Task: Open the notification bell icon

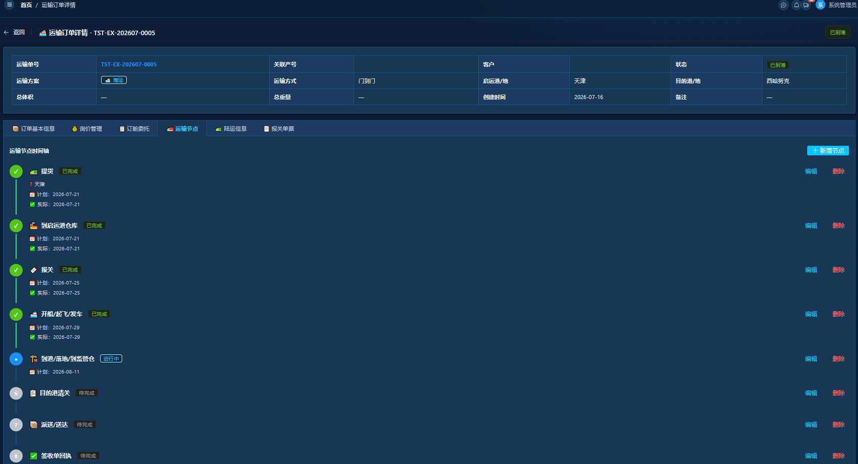Action: point(797,5)
